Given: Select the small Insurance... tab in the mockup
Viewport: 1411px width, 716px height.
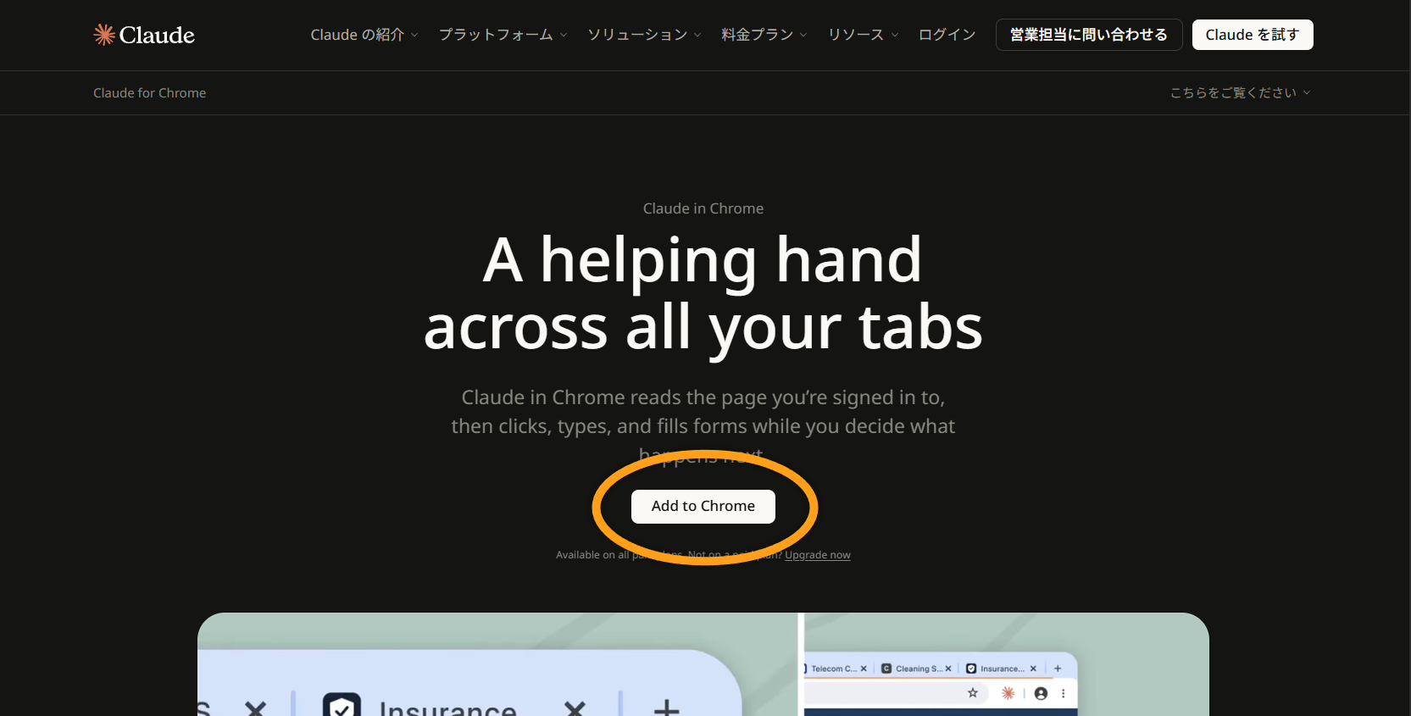Looking at the screenshot, I should click(1003, 669).
